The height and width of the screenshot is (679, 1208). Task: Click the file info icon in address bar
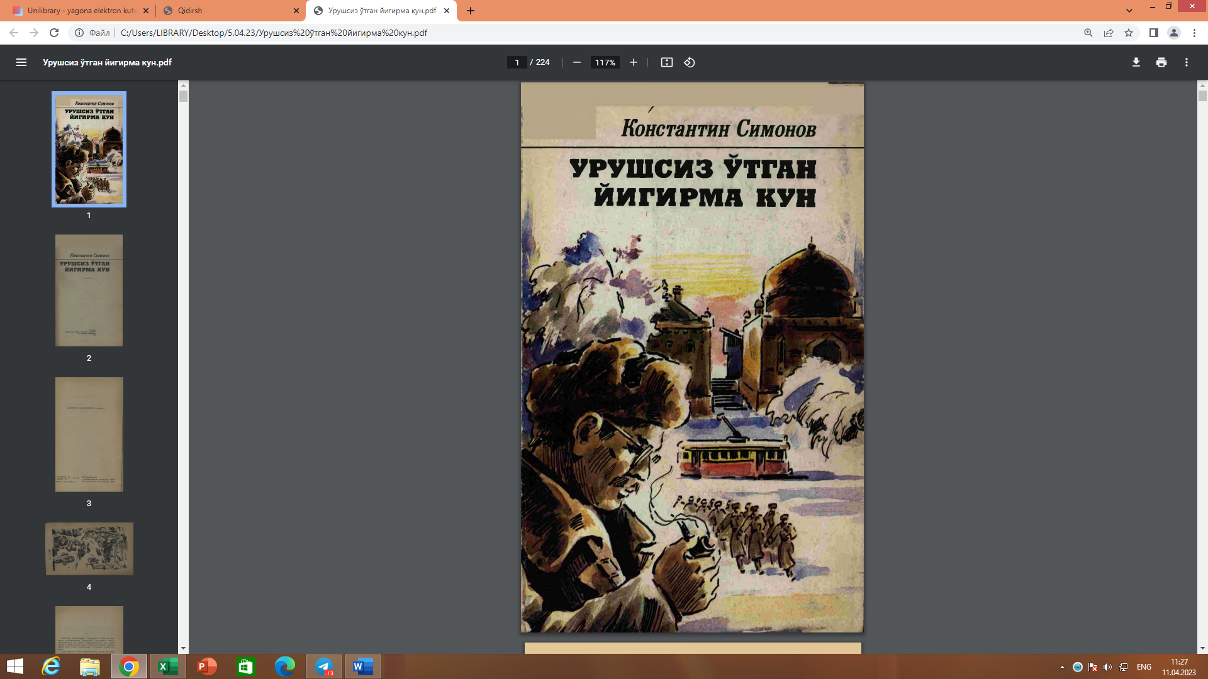pyautogui.click(x=79, y=33)
